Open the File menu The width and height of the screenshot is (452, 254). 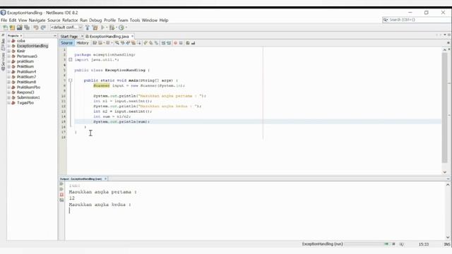[x=4, y=20]
